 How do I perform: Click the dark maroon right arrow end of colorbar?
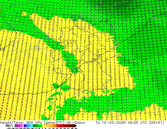[76, 126]
